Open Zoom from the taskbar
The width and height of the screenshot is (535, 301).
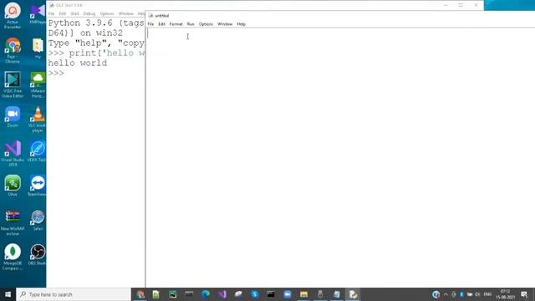pos(288,294)
